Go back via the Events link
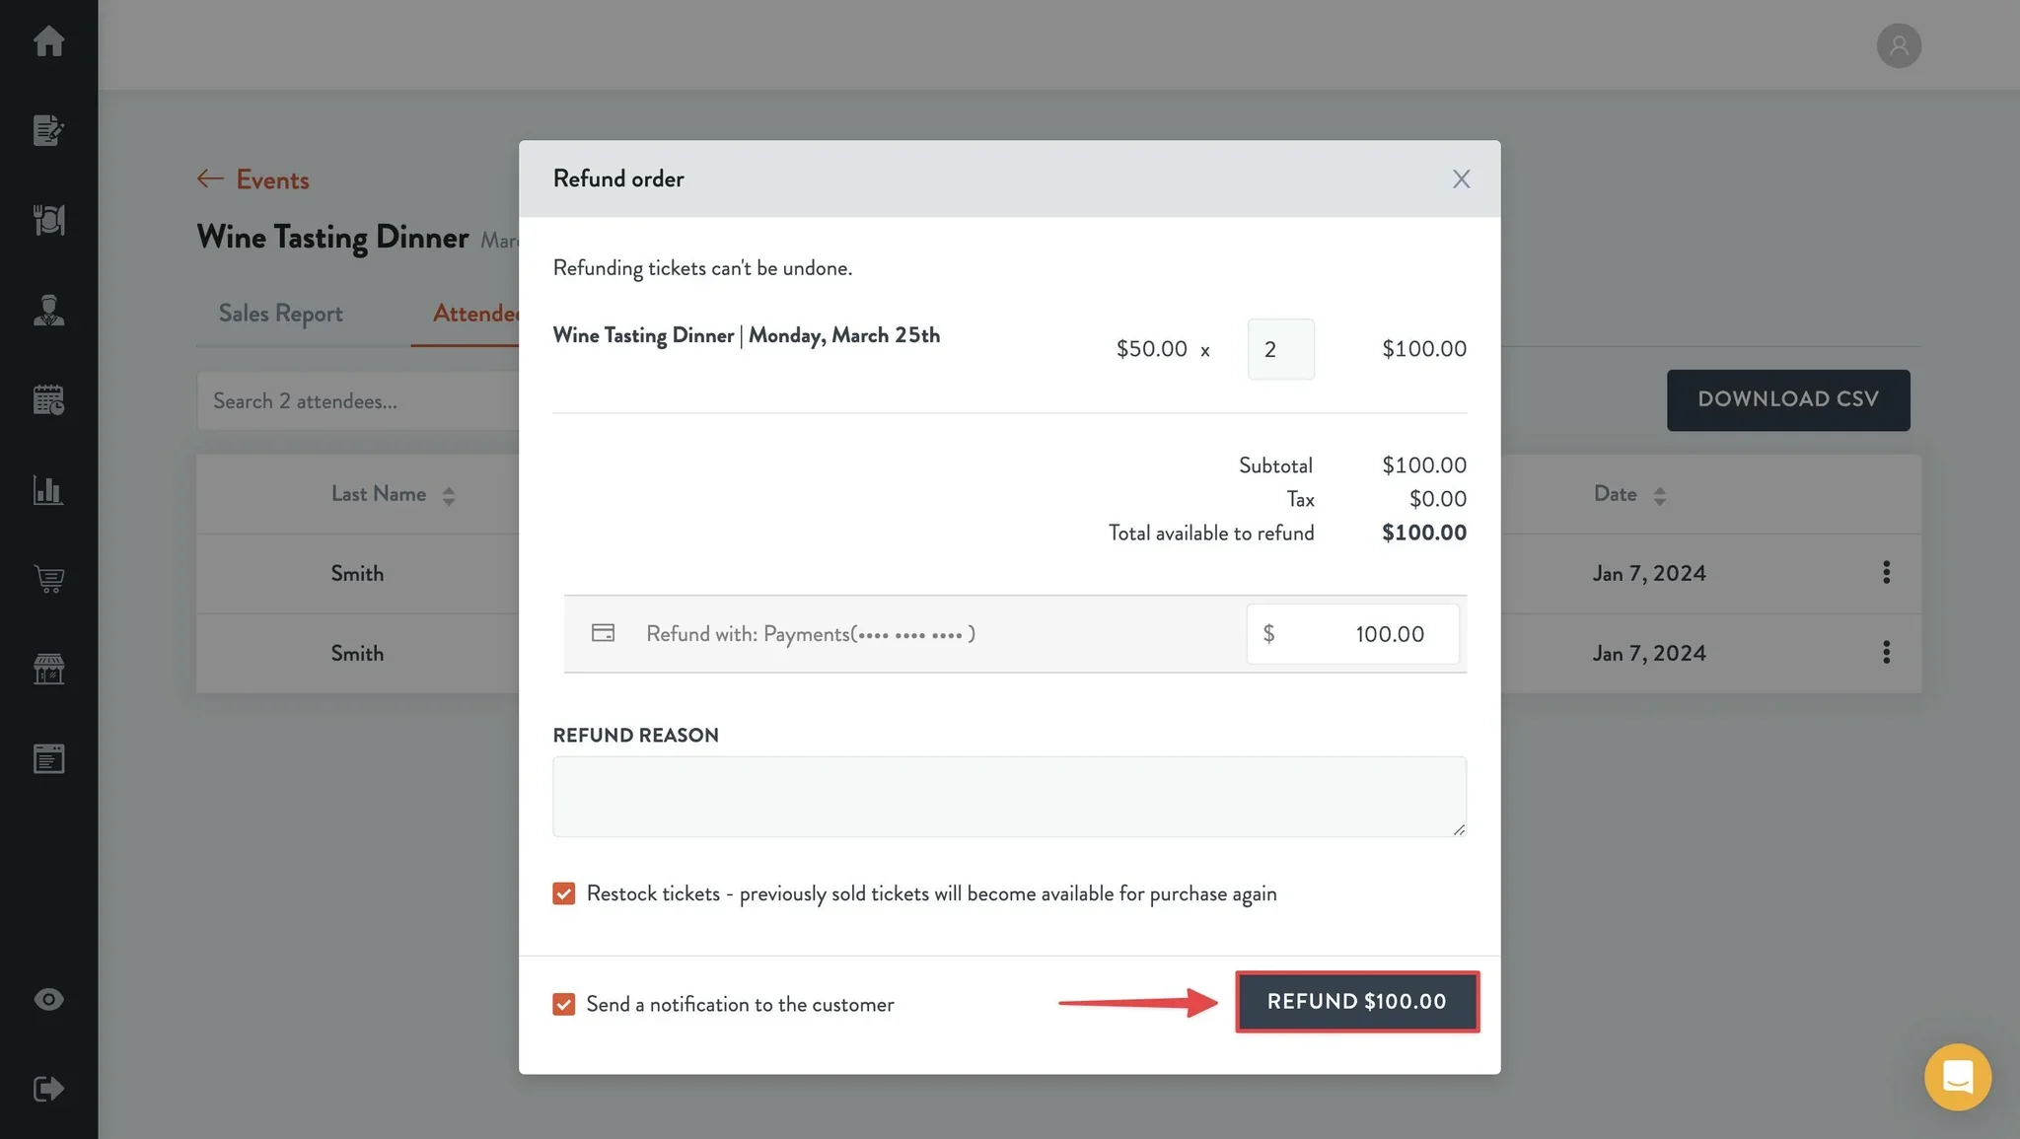This screenshot has height=1139, width=2020. [252, 179]
